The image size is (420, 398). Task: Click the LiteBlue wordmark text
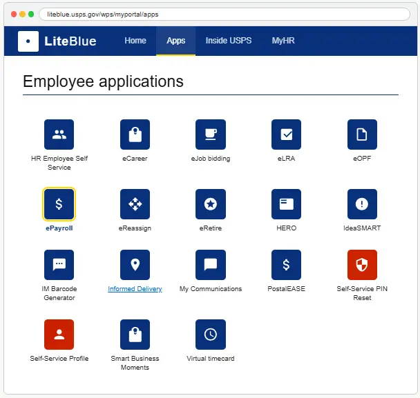(x=70, y=41)
